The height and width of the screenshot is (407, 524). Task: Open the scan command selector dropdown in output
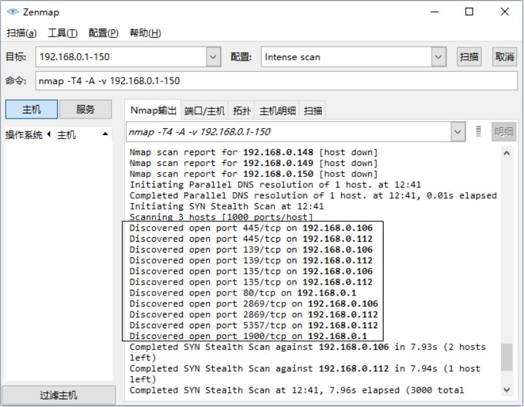point(458,131)
